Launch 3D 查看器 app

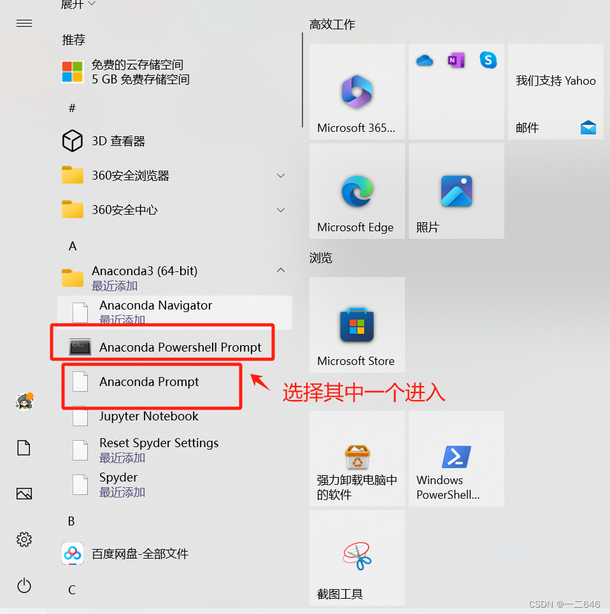click(174, 141)
